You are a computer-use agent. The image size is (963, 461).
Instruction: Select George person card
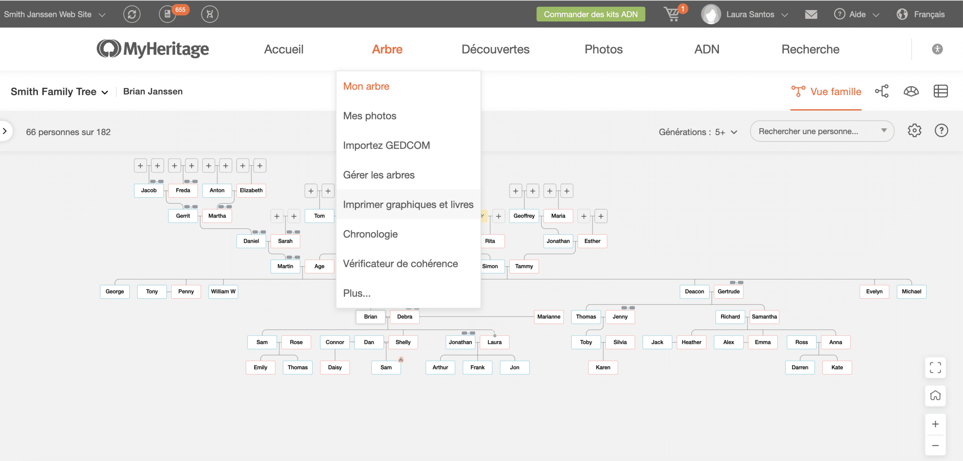click(115, 292)
